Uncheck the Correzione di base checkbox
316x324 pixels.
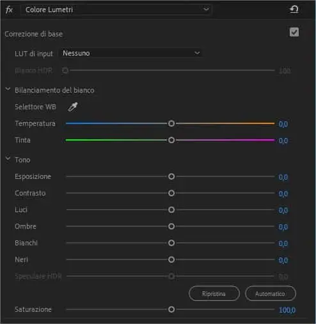(294, 32)
